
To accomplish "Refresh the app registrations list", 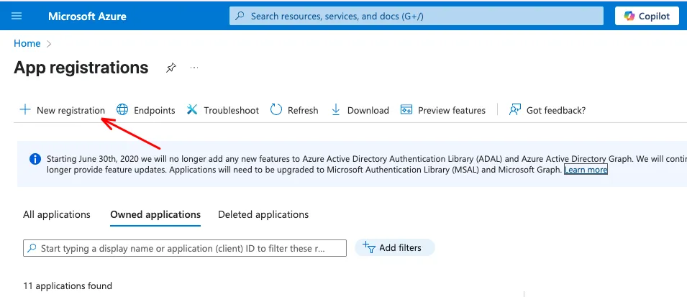I will point(294,110).
